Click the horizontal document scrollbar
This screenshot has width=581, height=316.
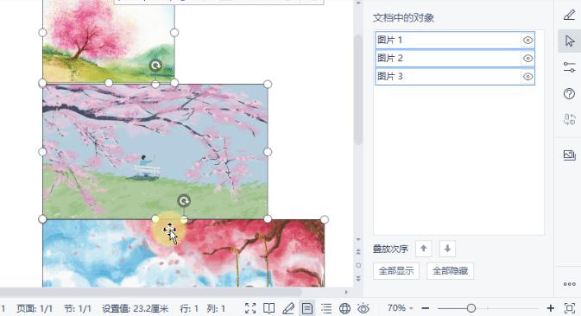(x=151, y=292)
